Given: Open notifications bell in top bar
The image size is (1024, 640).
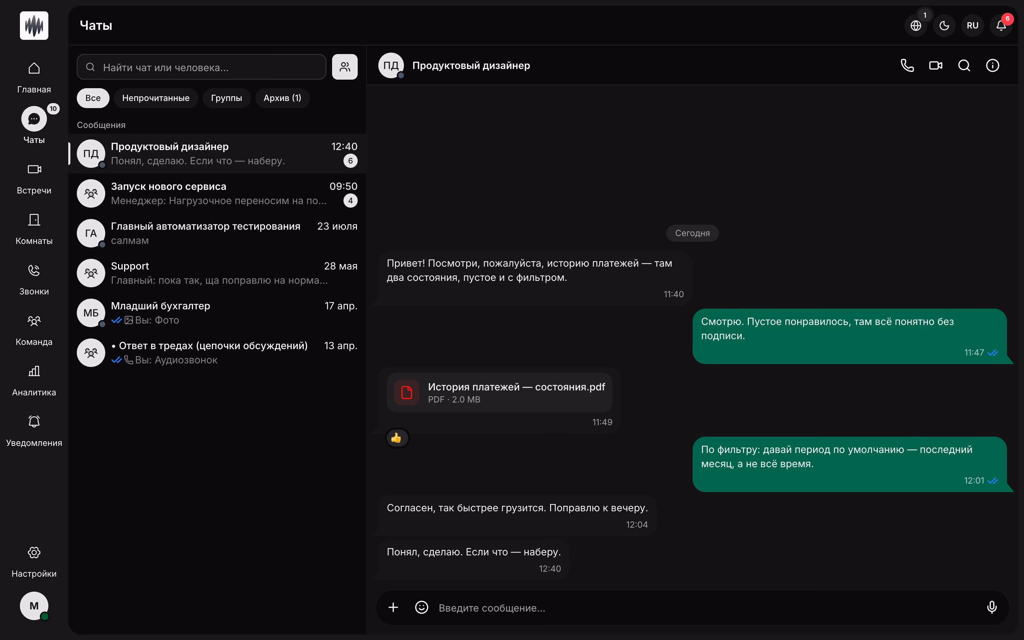Looking at the screenshot, I should click(x=1001, y=25).
